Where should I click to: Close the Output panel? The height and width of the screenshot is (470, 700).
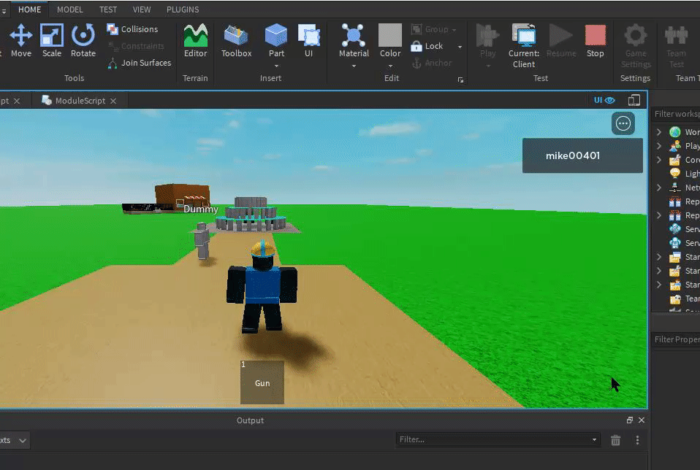pos(642,420)
